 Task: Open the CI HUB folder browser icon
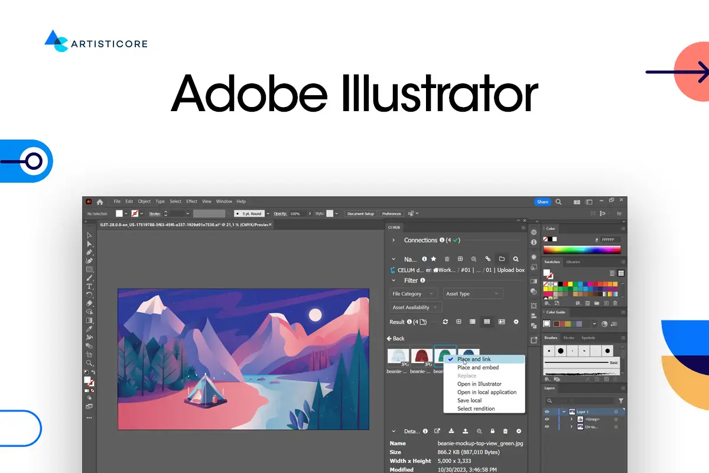tap(502, 259)
